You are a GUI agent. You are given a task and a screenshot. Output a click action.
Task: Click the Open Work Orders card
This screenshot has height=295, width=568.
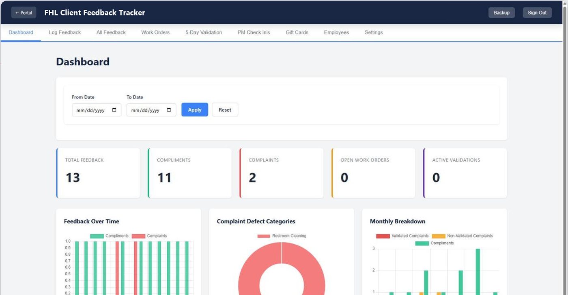(373, 173)
